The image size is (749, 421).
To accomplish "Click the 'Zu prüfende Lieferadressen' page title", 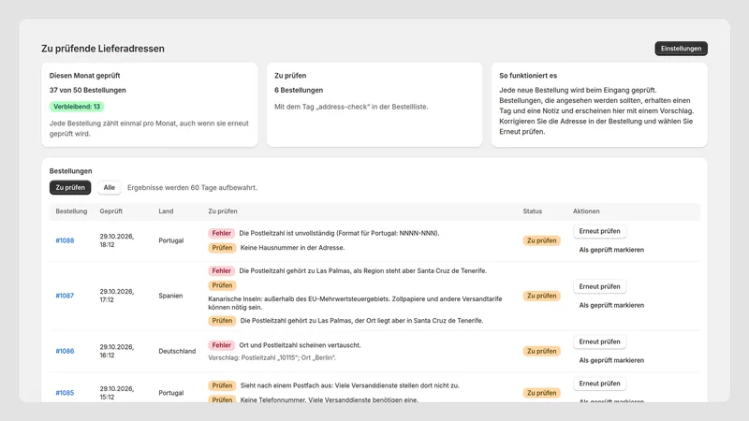I will pyautogui.click(x=103, y=49).
